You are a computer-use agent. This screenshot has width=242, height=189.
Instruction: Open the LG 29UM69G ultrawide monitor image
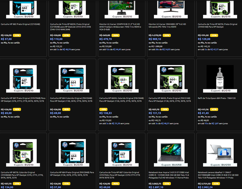pyautogui.click(x=171, y=9)
